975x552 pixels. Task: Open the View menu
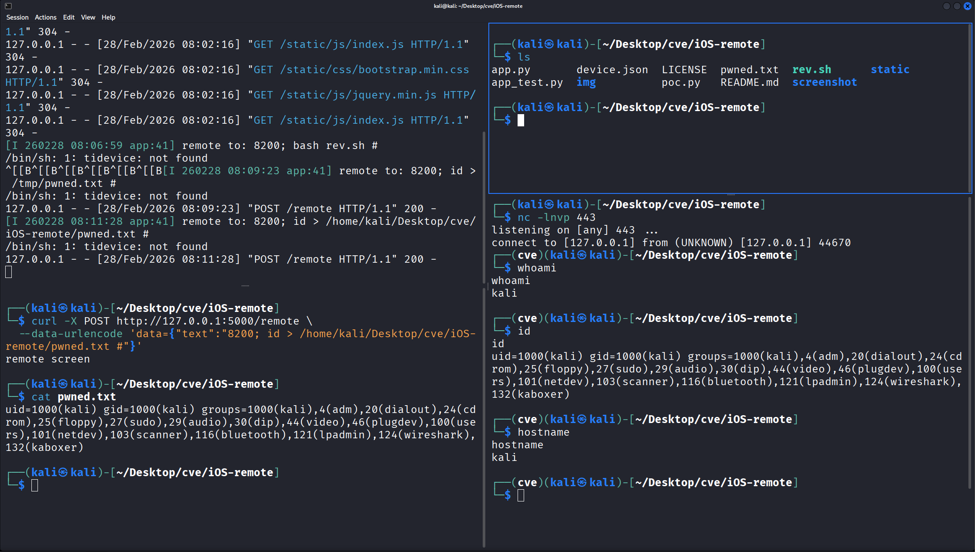click(x=88, y=17)
